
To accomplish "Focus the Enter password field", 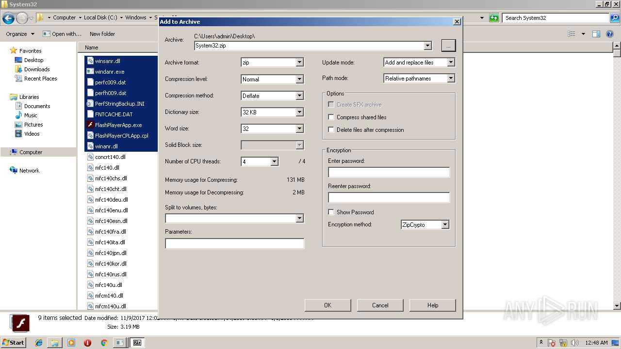I will click(x=389, y=172).
